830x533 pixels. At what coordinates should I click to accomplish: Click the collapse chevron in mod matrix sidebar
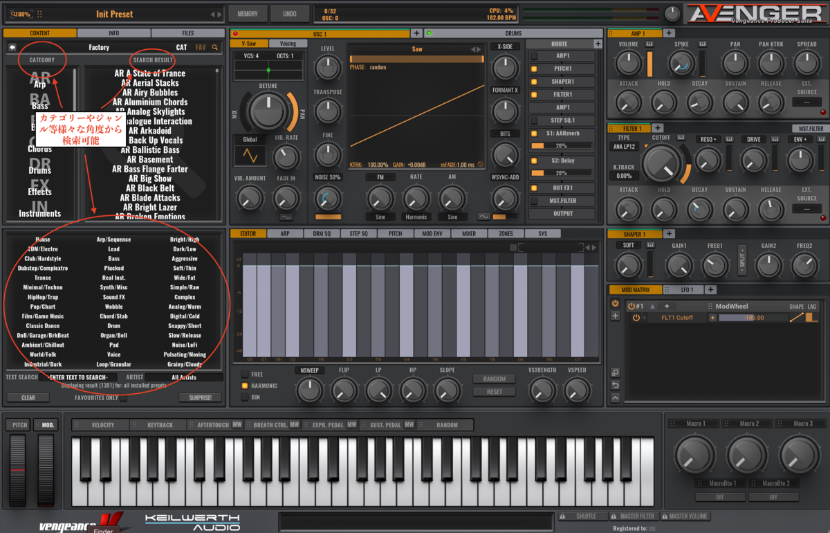(x=615, y=398)
